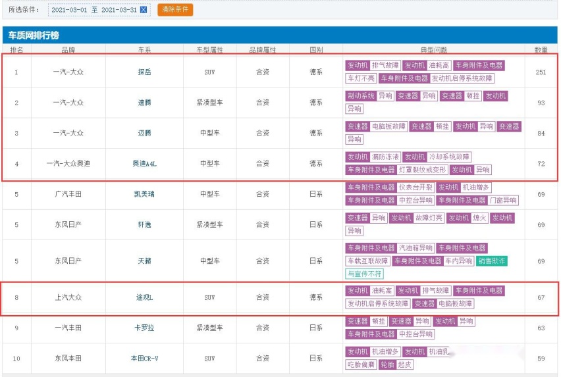This screenshot has height=377, width=561.
Task: Open the 奥迪A4L car series link
Action: click(144, 164)
